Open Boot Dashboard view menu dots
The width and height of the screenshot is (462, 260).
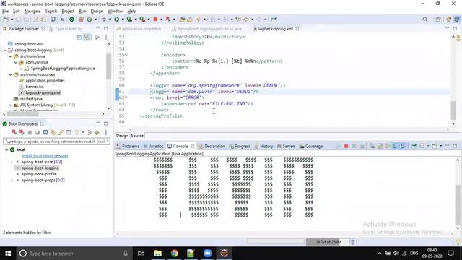point(106,132)
